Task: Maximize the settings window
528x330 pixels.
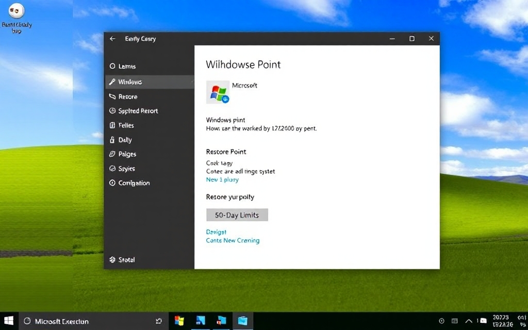Action: [412, 39]
